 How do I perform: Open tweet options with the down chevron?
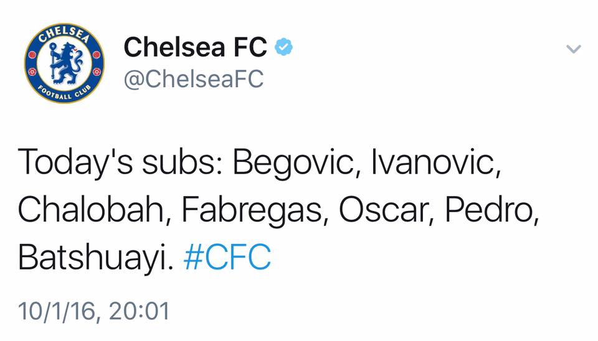coord(574,49)
